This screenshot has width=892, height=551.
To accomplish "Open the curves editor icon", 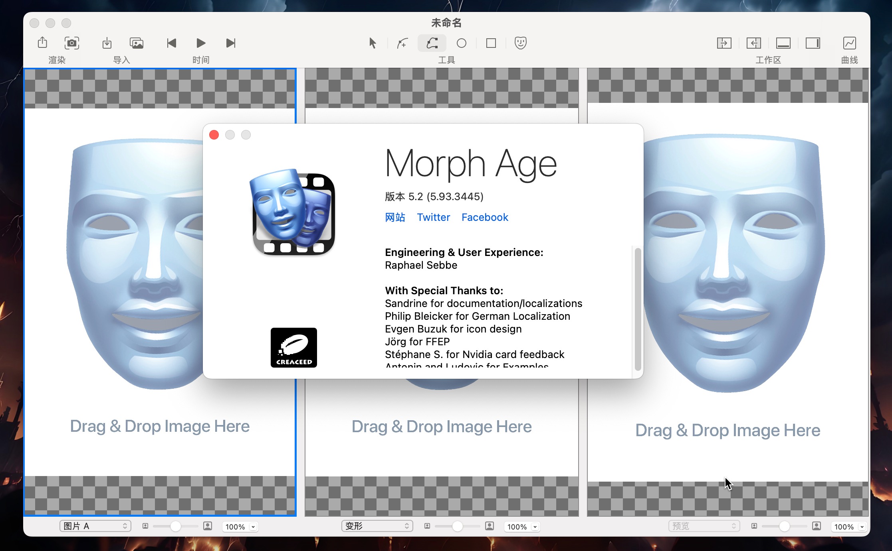I will 849,43.
